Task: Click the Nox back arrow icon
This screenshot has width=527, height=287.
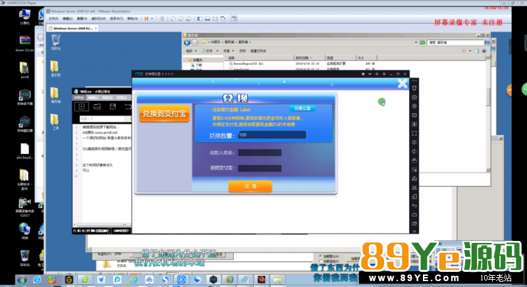Action: pos(414,205)
